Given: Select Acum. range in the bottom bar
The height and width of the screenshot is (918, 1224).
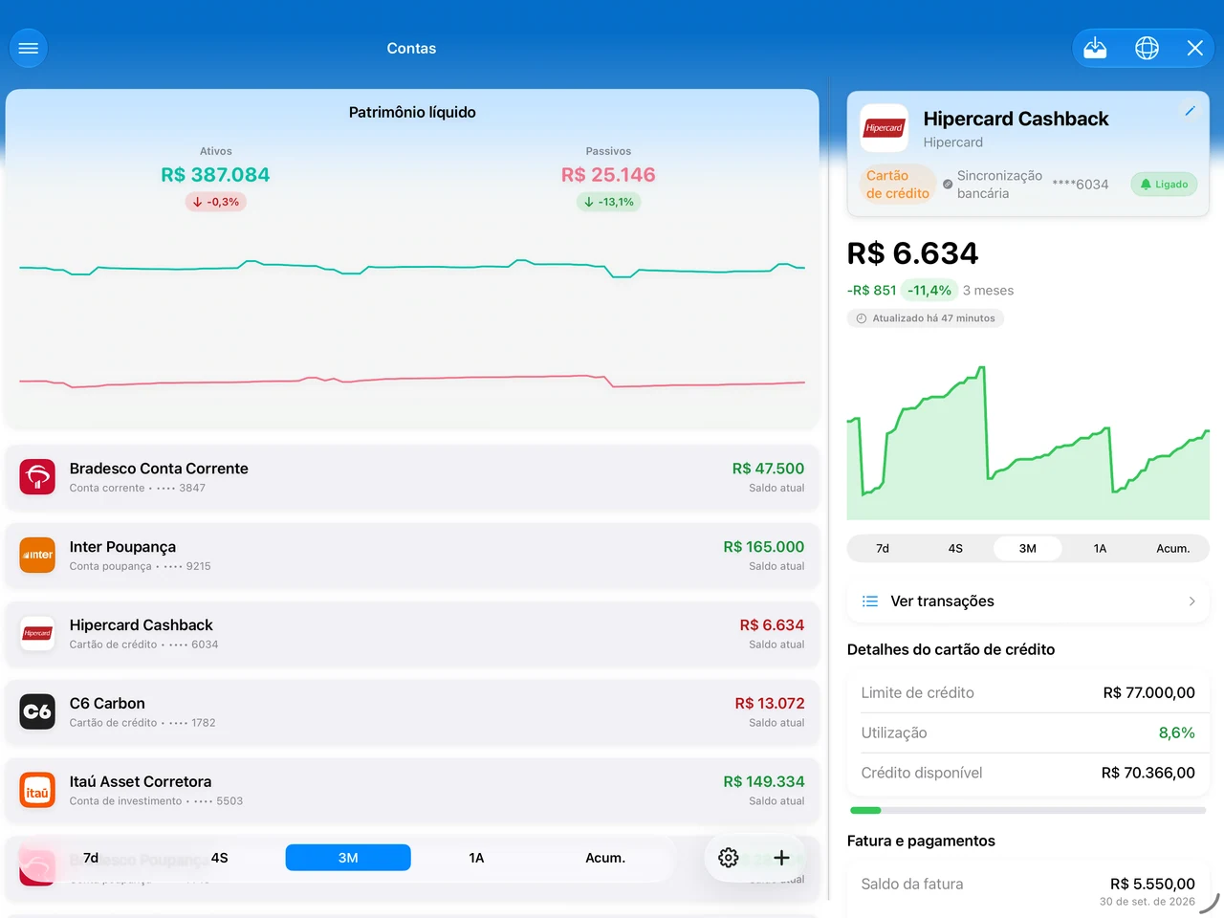Looking at the screenshot, I should pyautogui.click(x=605, y=858).
